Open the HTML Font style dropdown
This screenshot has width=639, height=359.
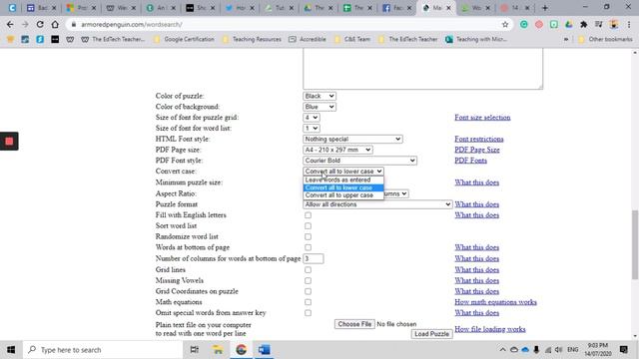(x=352, y=139)
